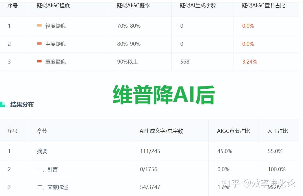Screen dimensions: 303x196
Task: Select the 轻度疑似 label
Action: (x=55, y=26)
